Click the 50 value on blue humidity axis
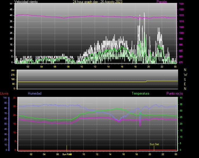Viewport: 199px width, 158px height. pyautogui.click(x=6, y=124)
